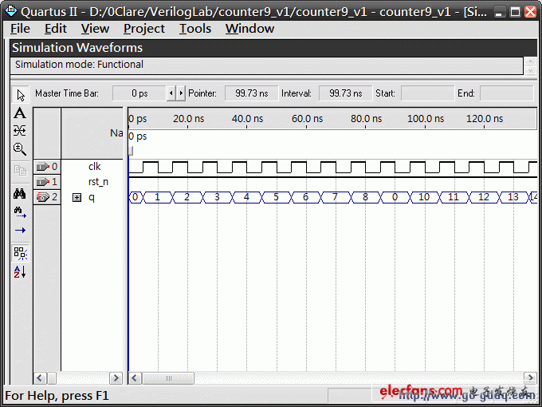542x407 pixels.
Task: Click the Sort A-Z icon
Action: tap(21, 272)
